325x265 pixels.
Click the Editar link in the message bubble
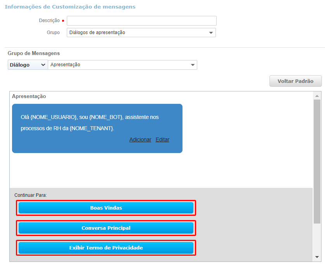(162, 139)
